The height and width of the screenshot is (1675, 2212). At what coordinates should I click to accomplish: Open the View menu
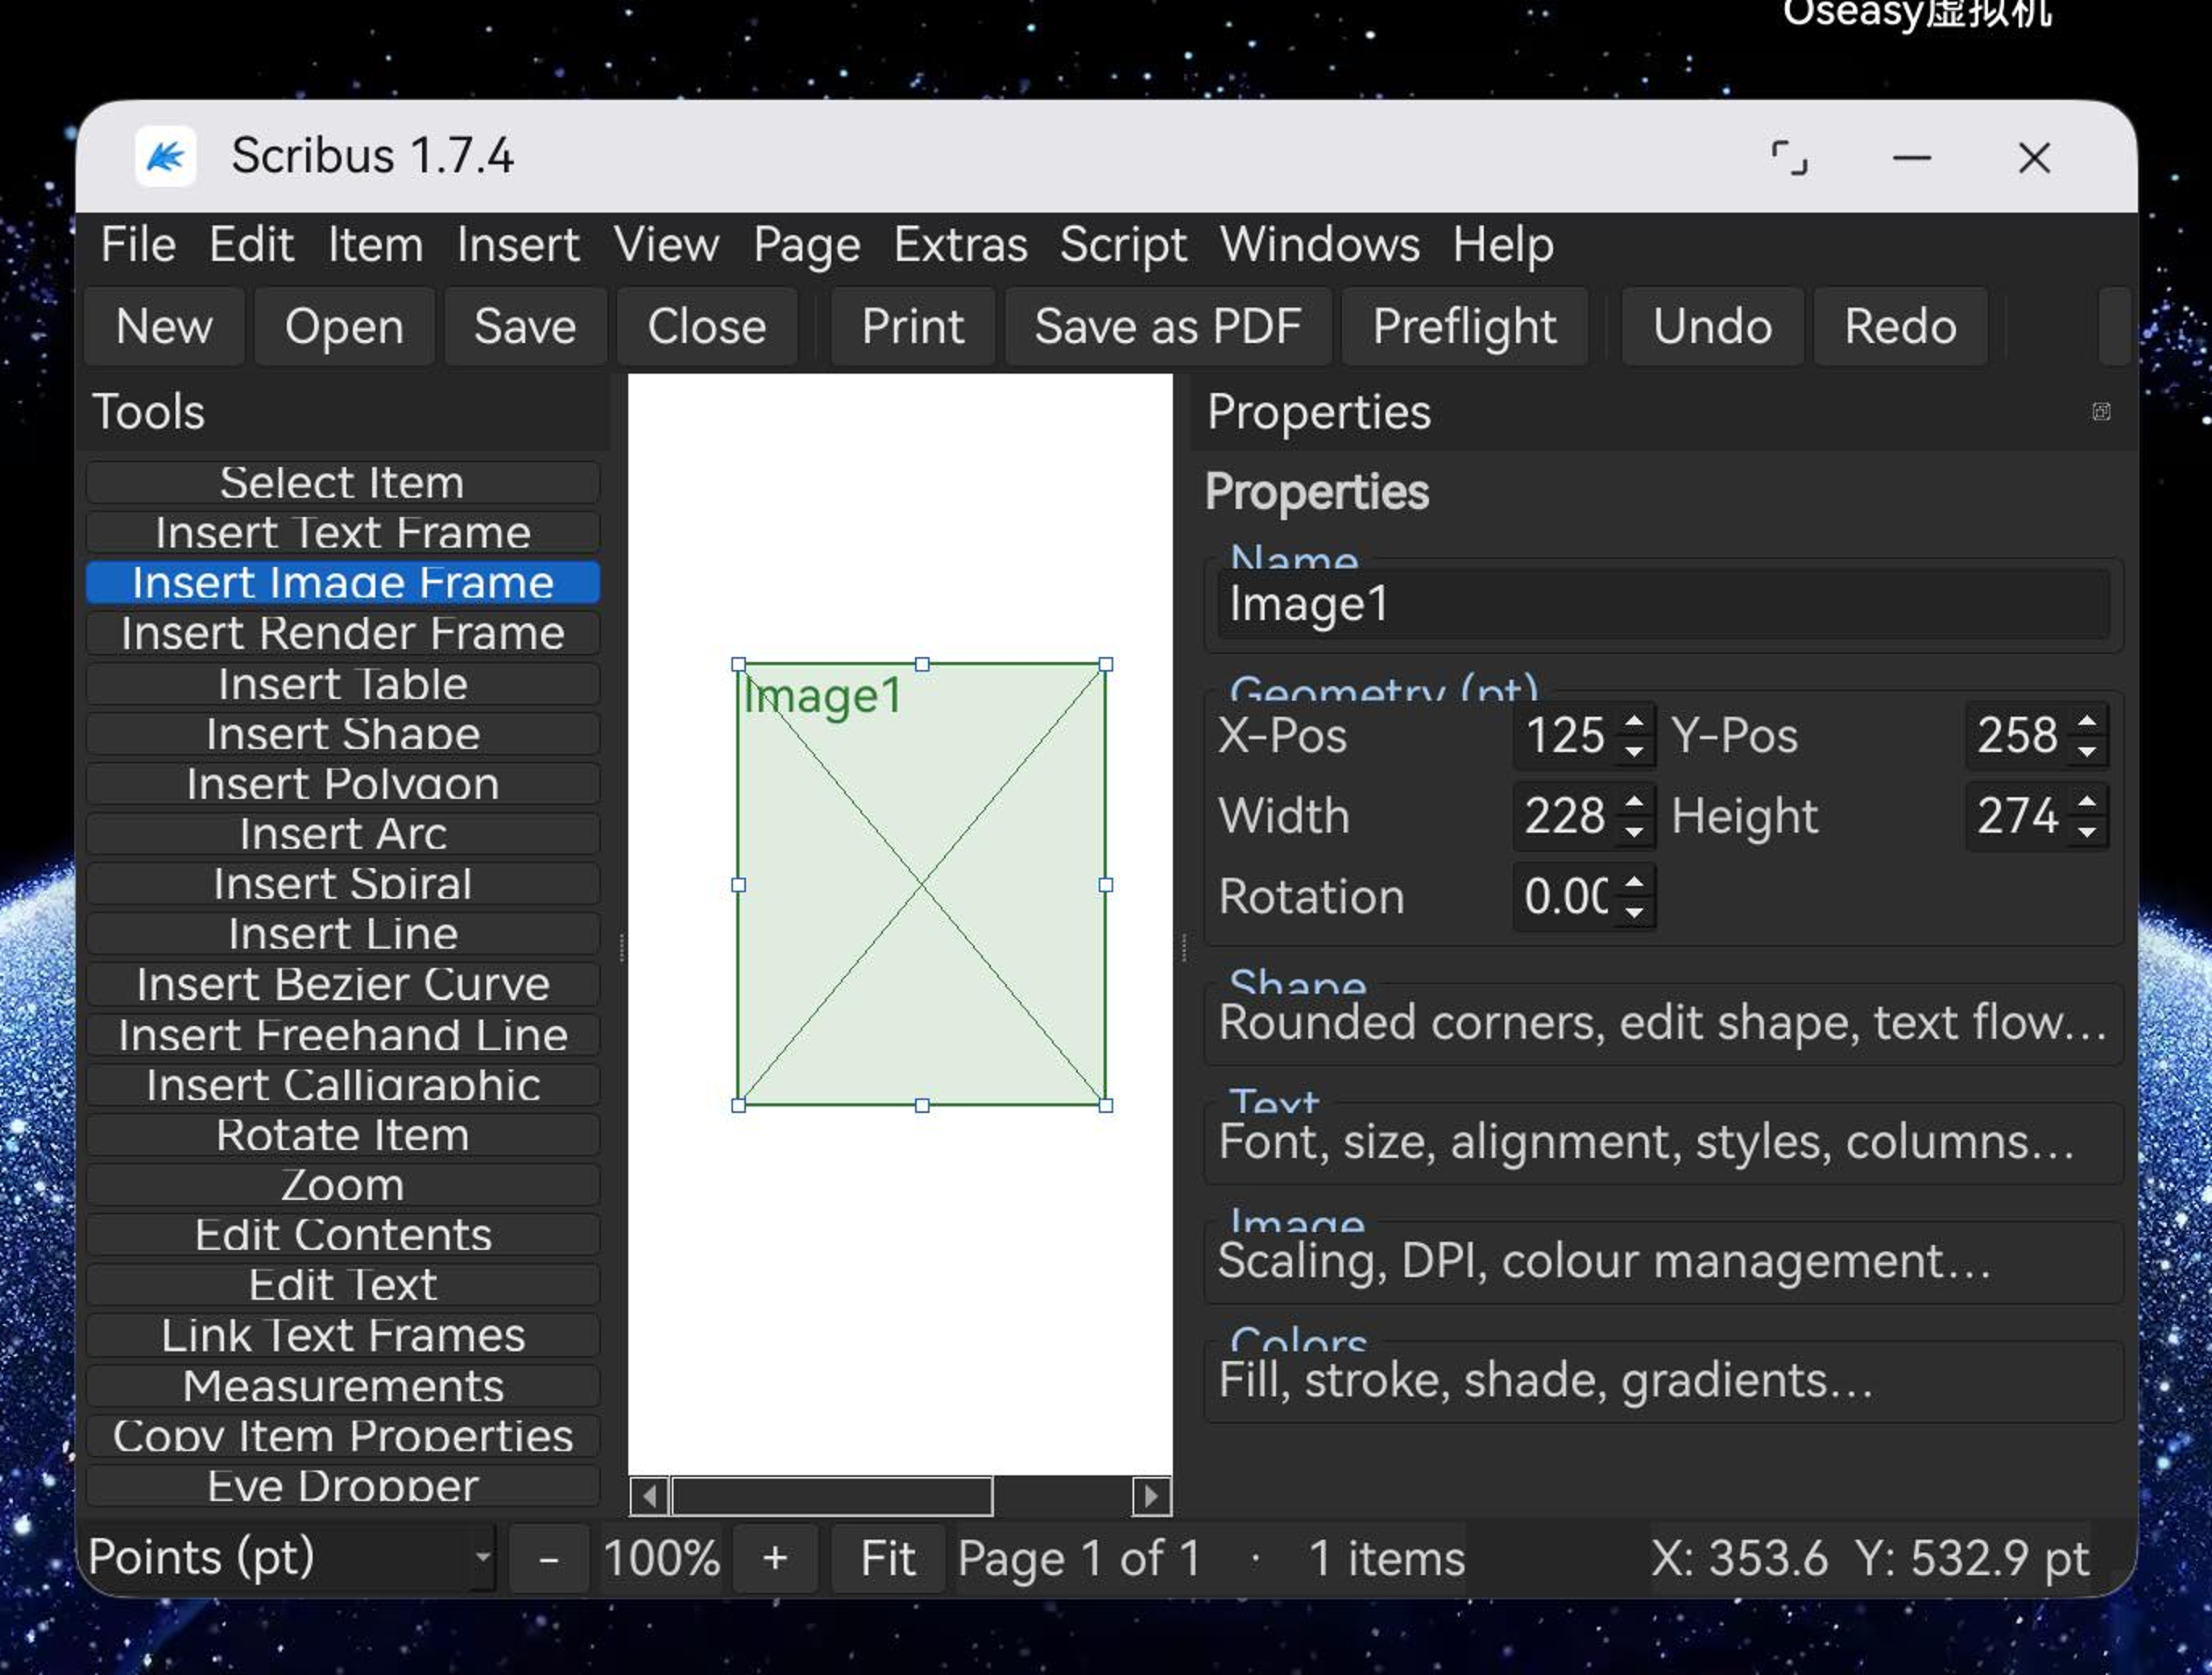pyautogui.click(x=666, y=245)
